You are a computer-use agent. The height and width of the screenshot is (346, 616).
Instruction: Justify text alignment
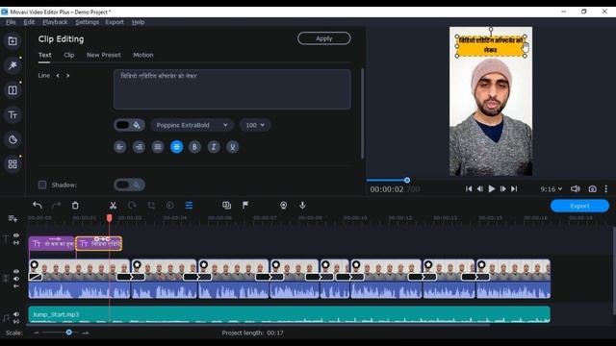tap(158, 147)
